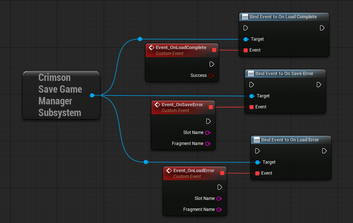
Task: Click Target pin on Bind On Save Error
Action: (252, 96)
